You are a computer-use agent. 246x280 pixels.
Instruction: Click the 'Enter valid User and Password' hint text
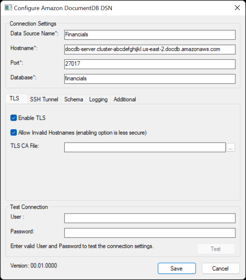pyautogui.click(x=82, y=246)
